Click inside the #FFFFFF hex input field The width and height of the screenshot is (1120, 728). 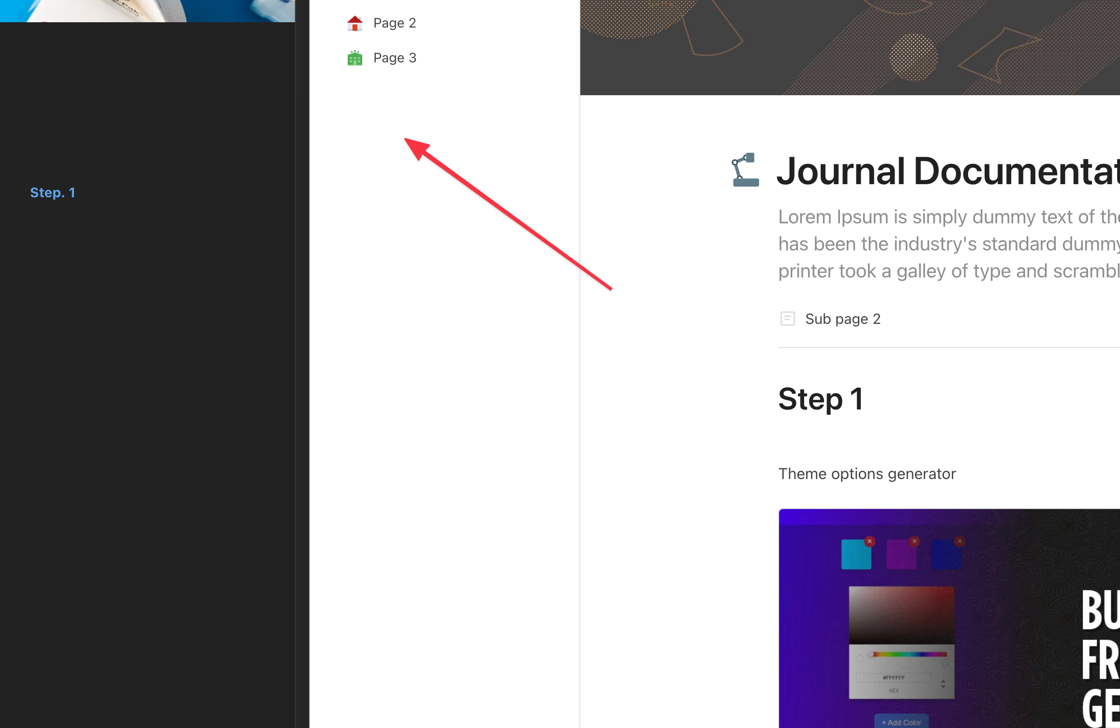[893, 678]
